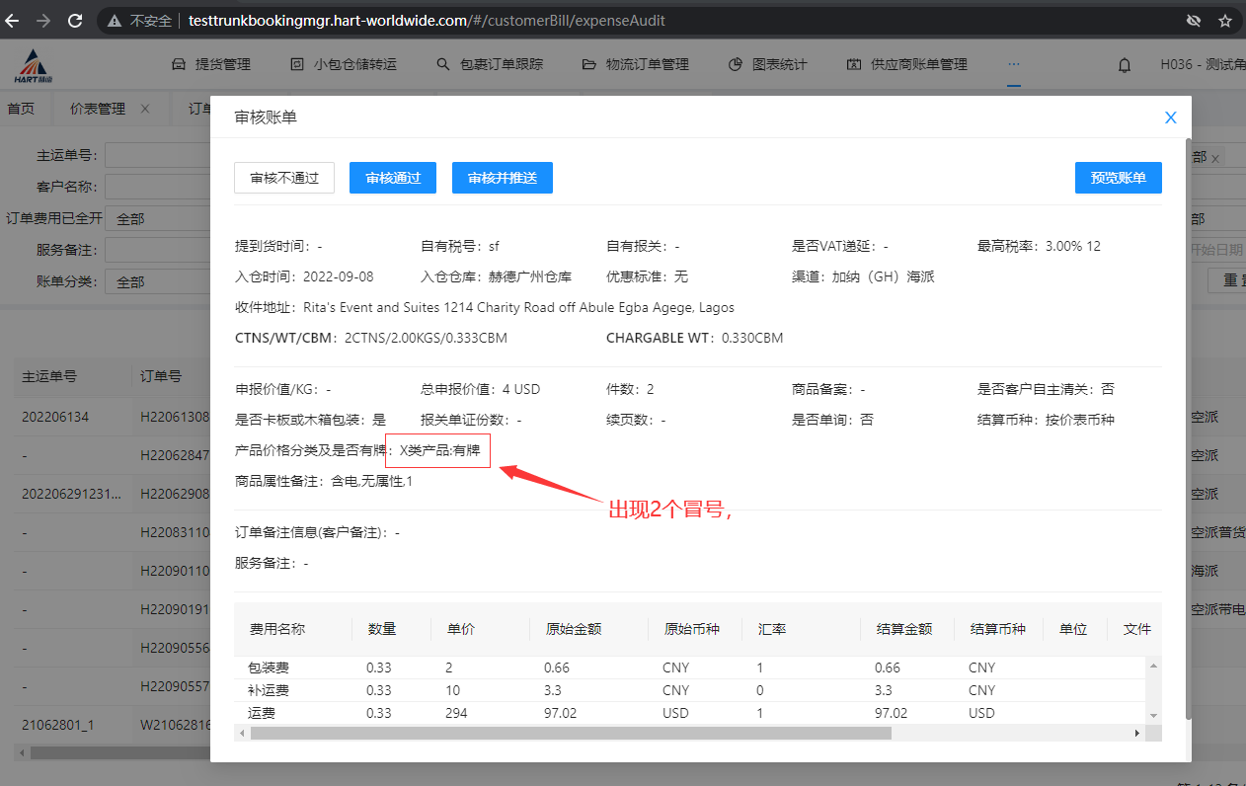Screen dimensions: 1246x786
Task: Open the notification bell
Action: [x=1124, y=65]
